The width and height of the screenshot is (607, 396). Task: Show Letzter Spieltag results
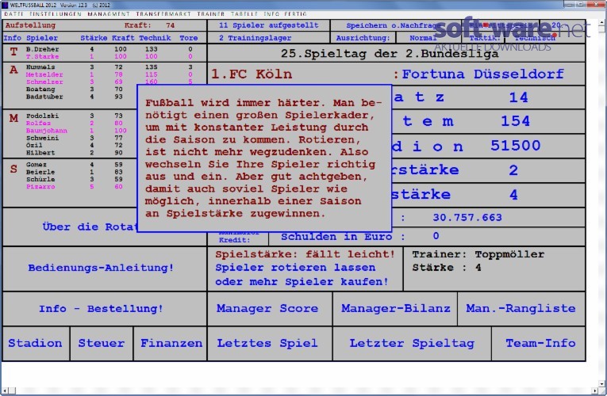point(412,344)
